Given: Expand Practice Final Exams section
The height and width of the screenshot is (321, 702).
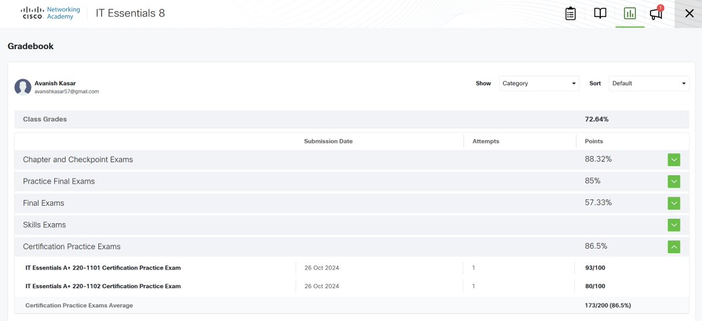Looking at the screenshot, I should [x=674, y=181].
